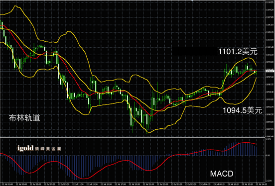Click the current price marker on price axis
275x186 pixels.
[x=270, y=71]
